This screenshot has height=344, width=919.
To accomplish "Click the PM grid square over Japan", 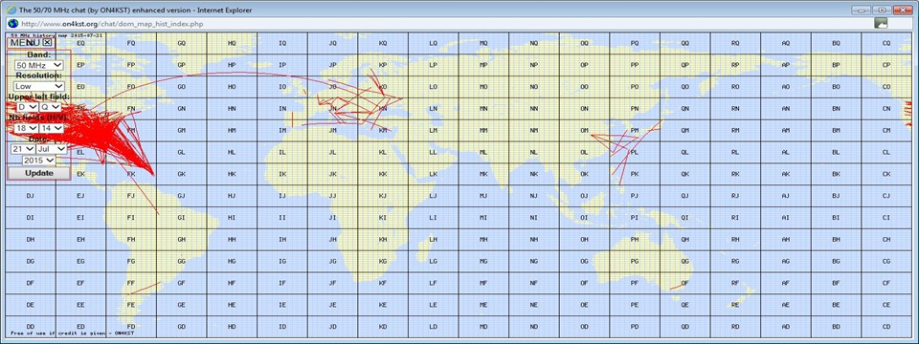I will pos(635,131).
